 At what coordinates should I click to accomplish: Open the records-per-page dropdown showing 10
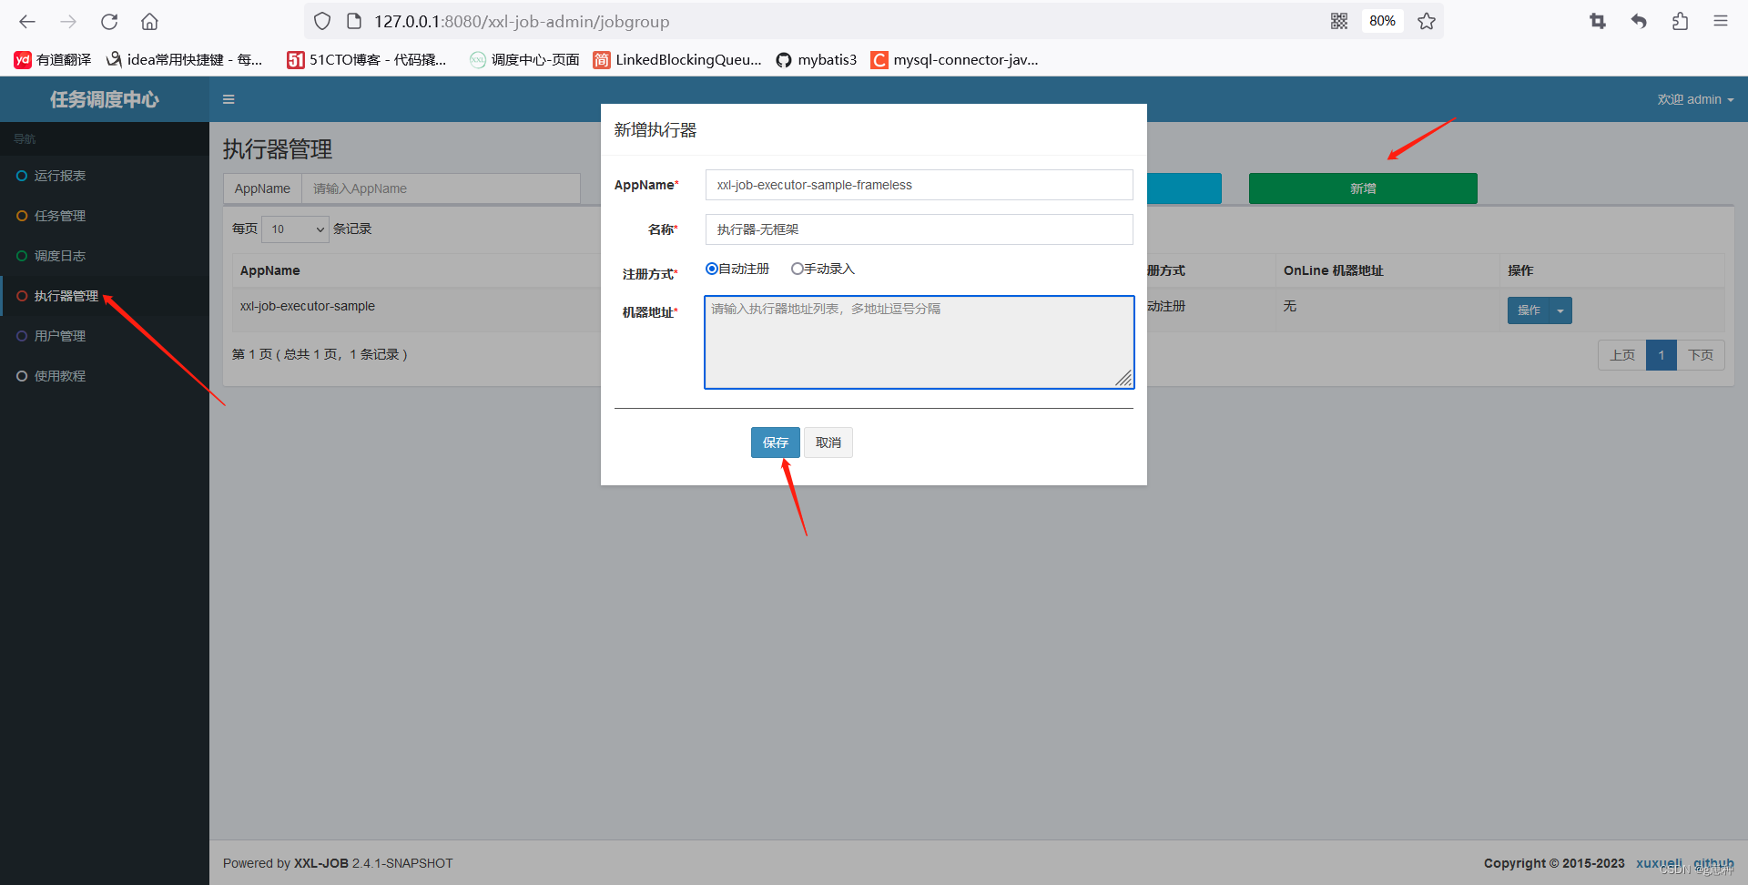click(x=295, y=229)
